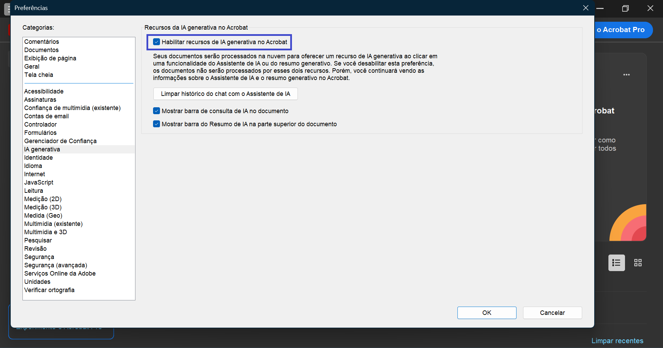The height and width of the screenshot is (348, 663).
Task: Open the hamburger menu in Acrobat window
Action: [x=7, y=9]
